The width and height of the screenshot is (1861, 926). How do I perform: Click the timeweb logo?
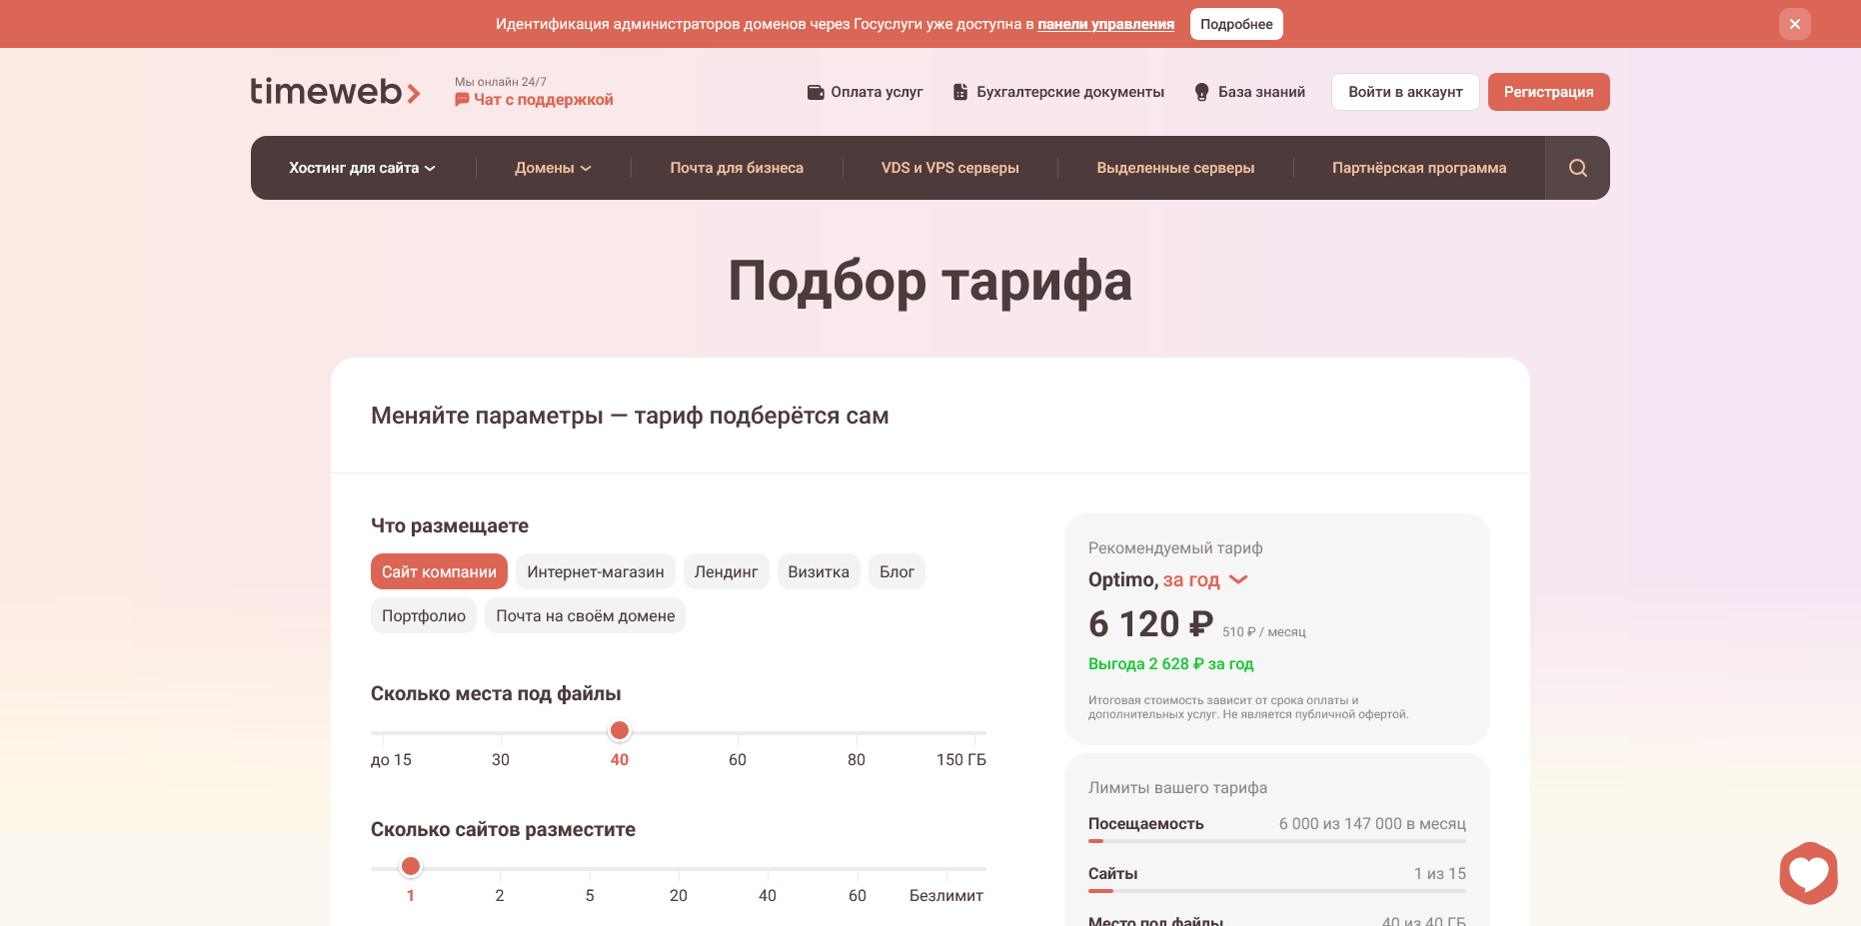[x=335, y=92]
